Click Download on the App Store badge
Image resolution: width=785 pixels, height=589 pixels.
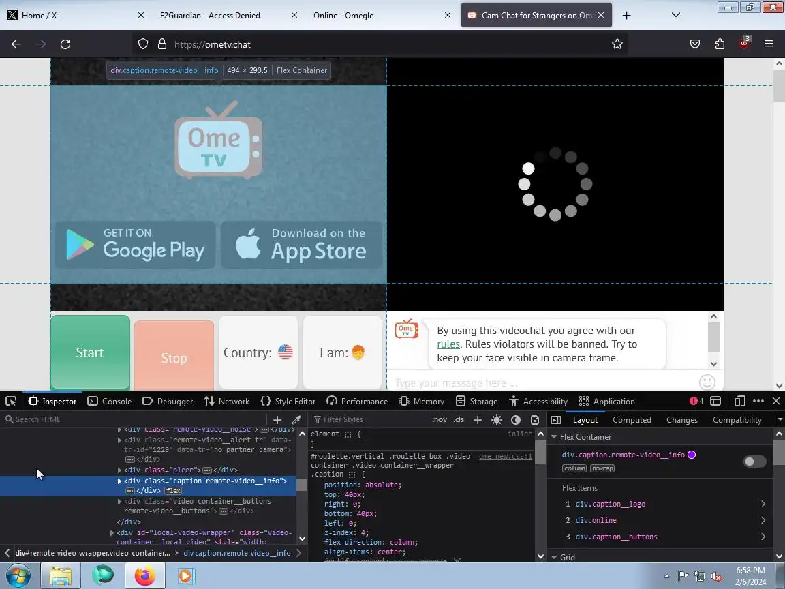tap(301, 245)
